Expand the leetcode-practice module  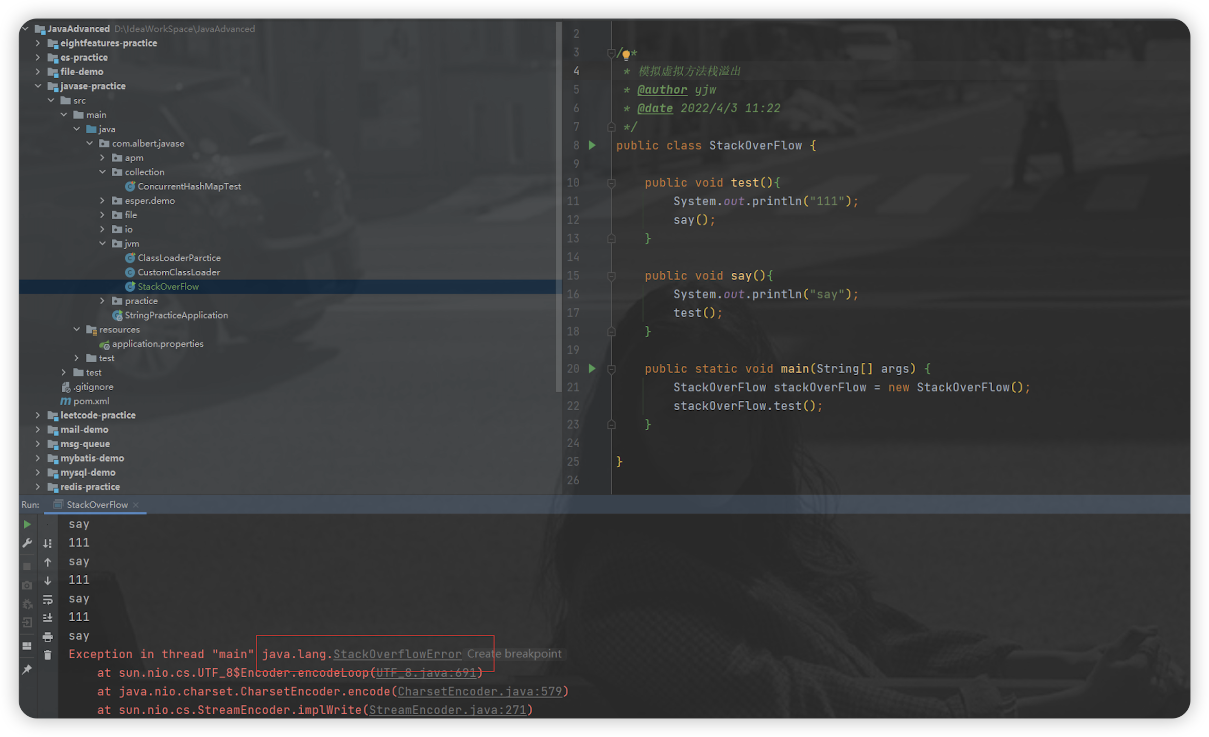click(x=38, y=415)
